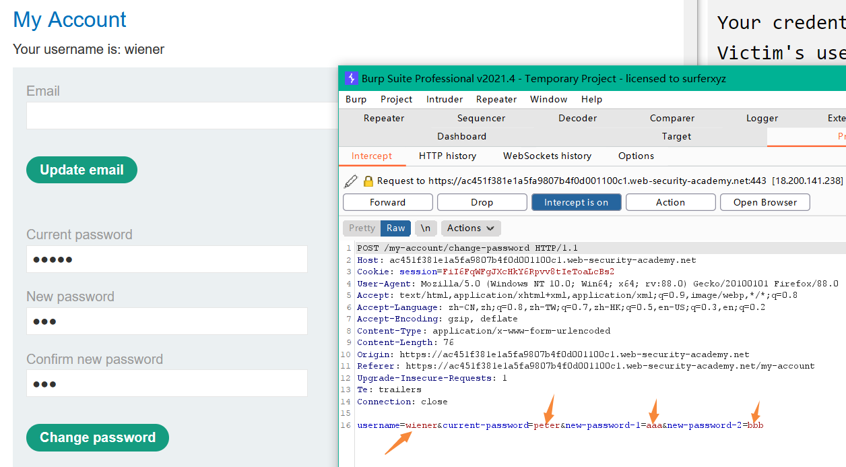Click the Update email button
Image resolution: width=846 pixels, height=467 pixels.
(x=82, y=170)
